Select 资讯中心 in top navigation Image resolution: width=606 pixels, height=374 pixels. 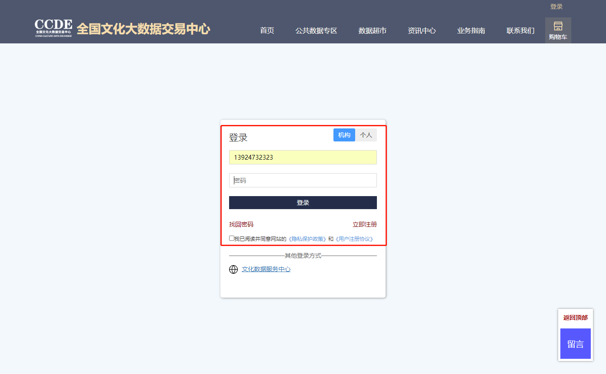tap(421, 30)
